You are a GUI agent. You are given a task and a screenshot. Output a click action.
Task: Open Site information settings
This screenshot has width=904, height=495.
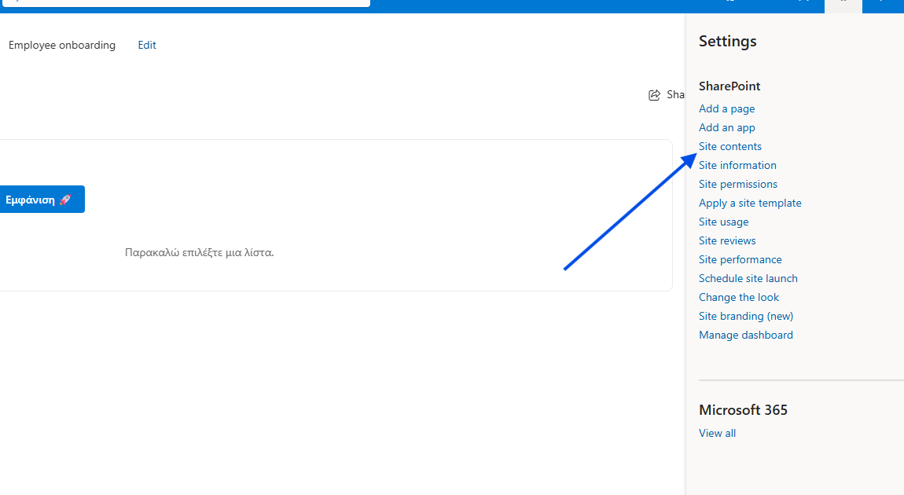pos(737,166)
